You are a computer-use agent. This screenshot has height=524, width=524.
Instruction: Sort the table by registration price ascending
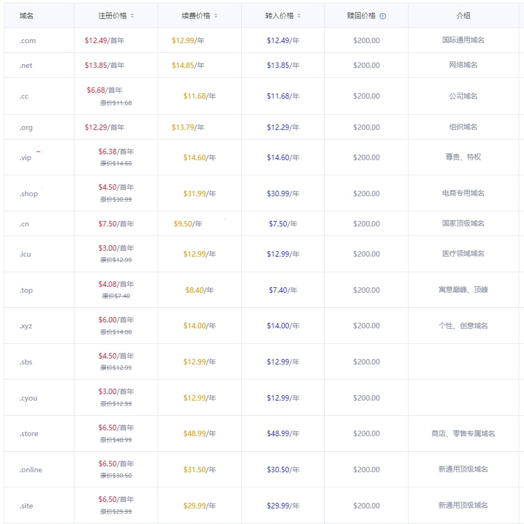click(x=133, y=16)
